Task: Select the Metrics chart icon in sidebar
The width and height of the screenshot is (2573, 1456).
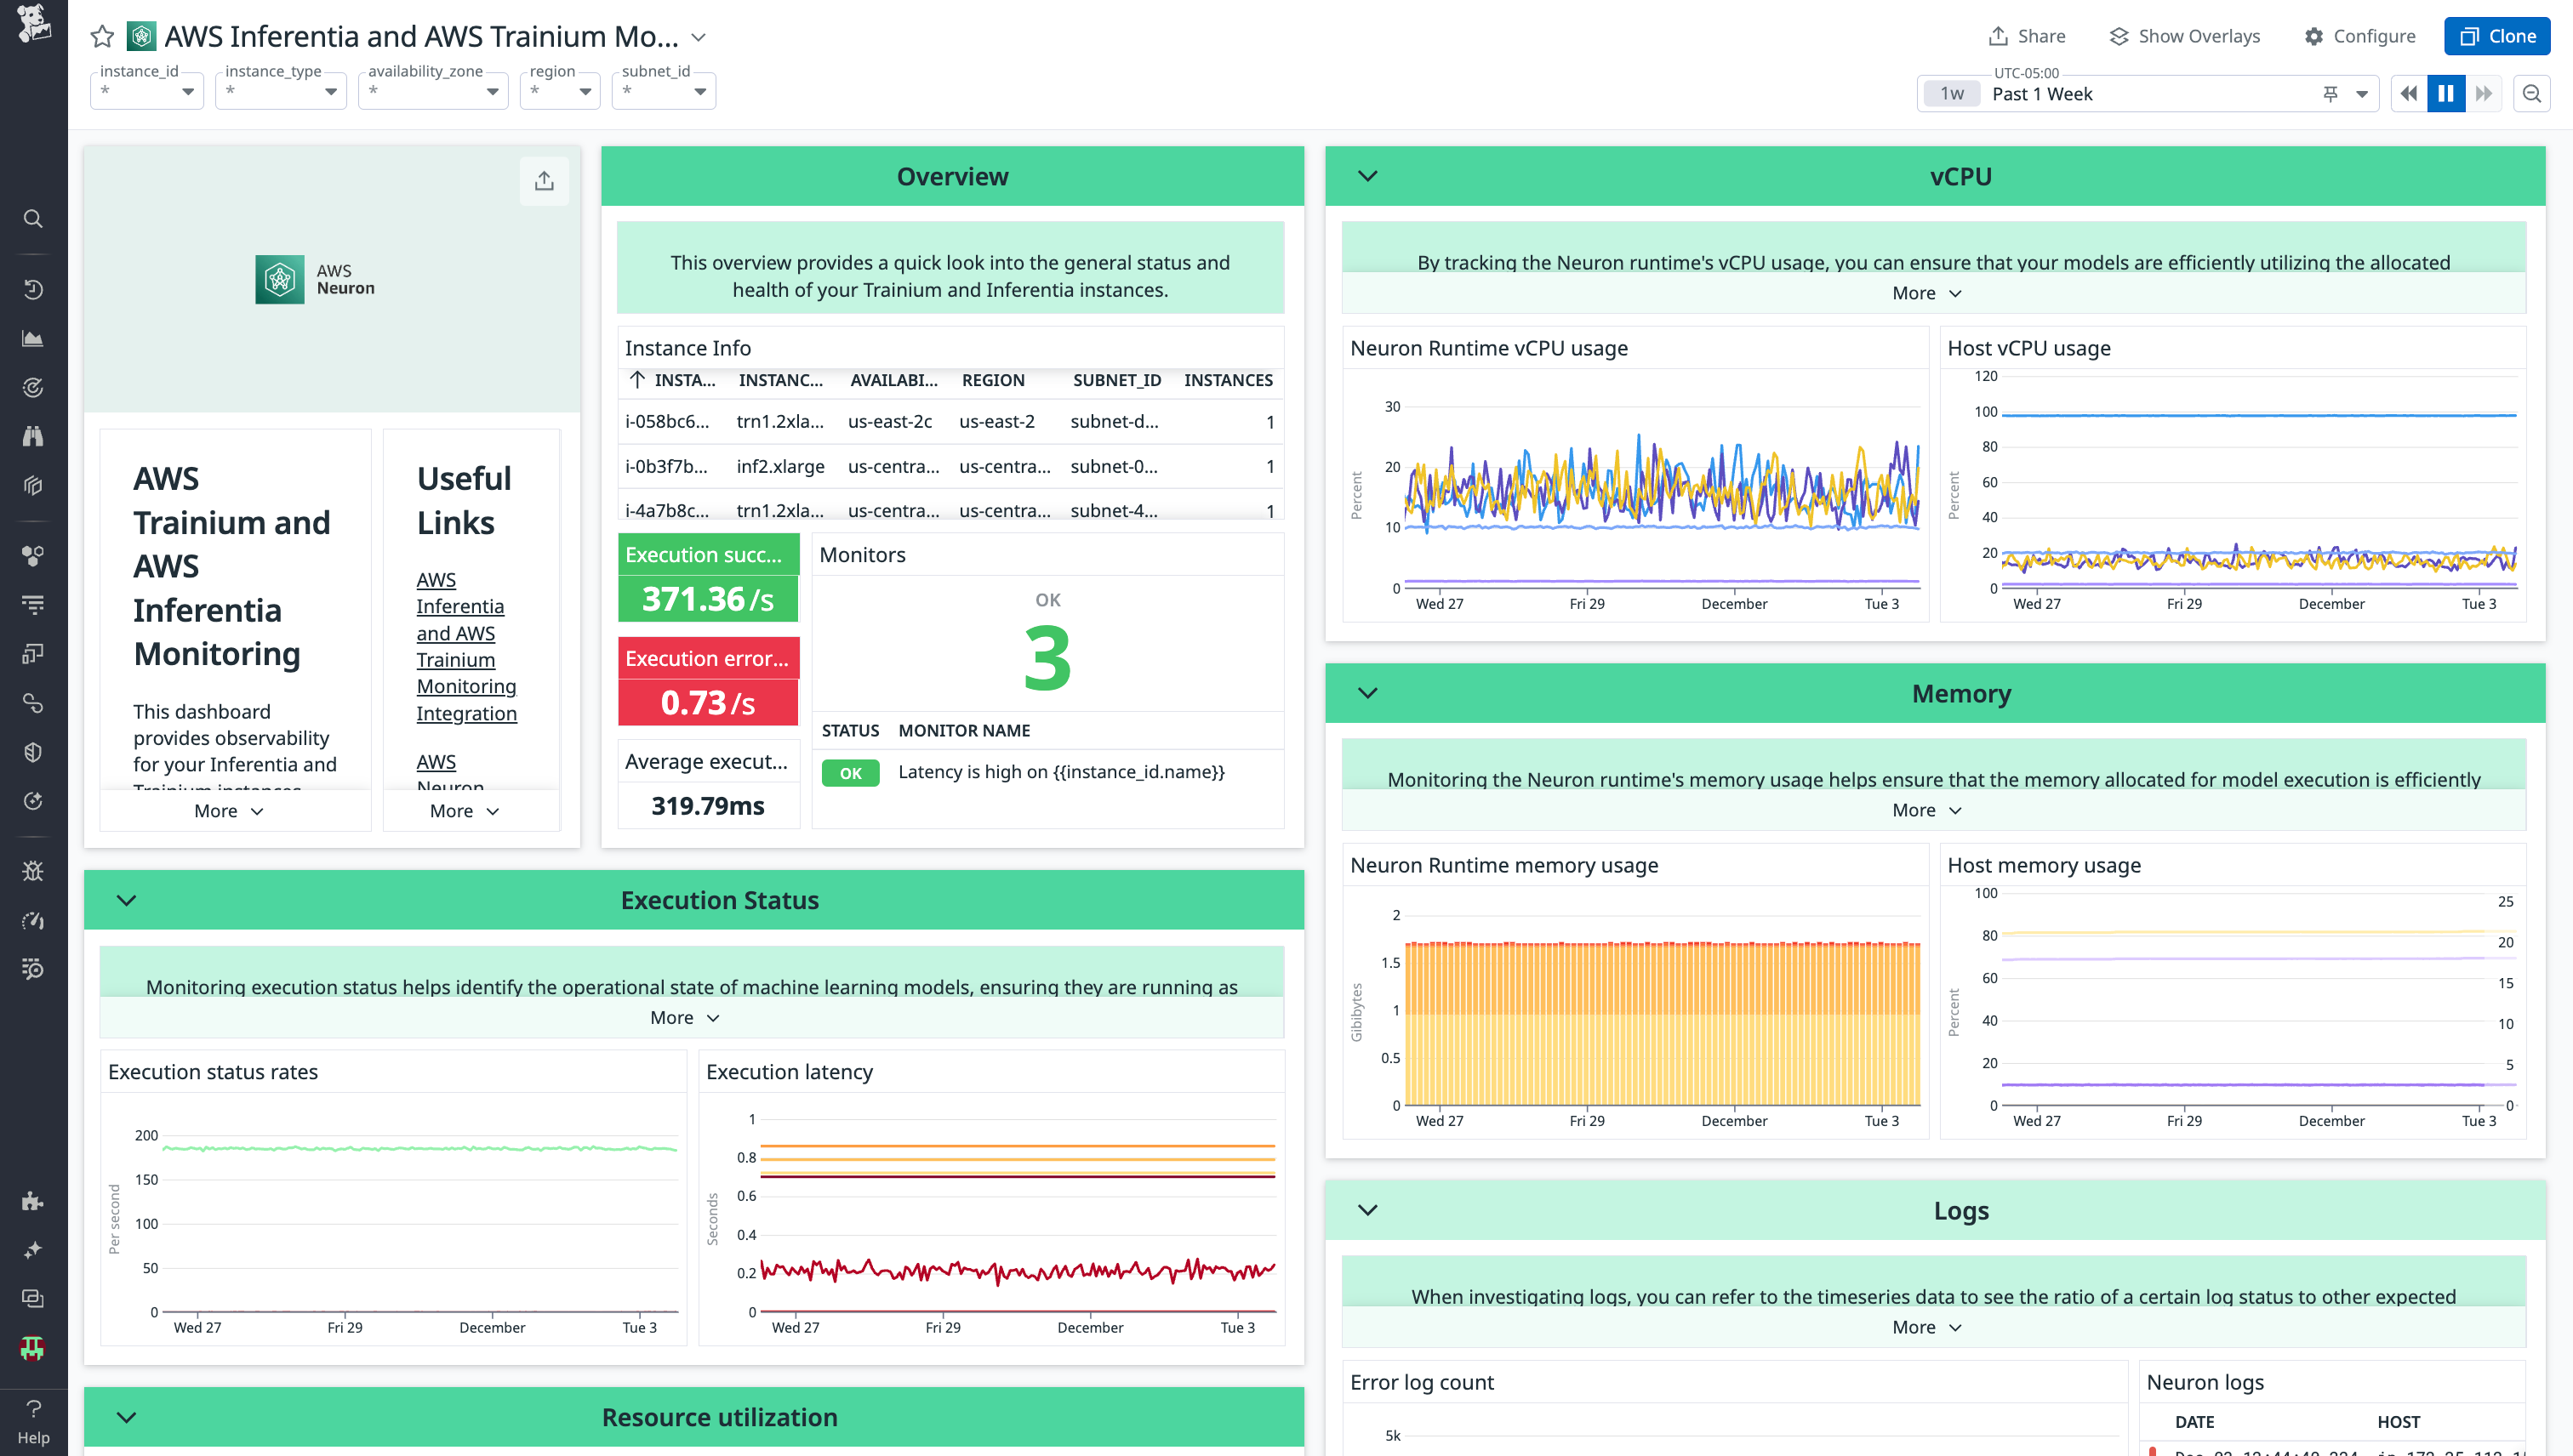Action: pyautogui.click(x=33, y=338)
